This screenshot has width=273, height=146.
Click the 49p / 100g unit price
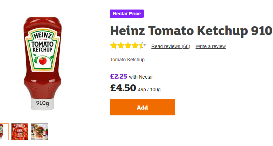point(149,90)
